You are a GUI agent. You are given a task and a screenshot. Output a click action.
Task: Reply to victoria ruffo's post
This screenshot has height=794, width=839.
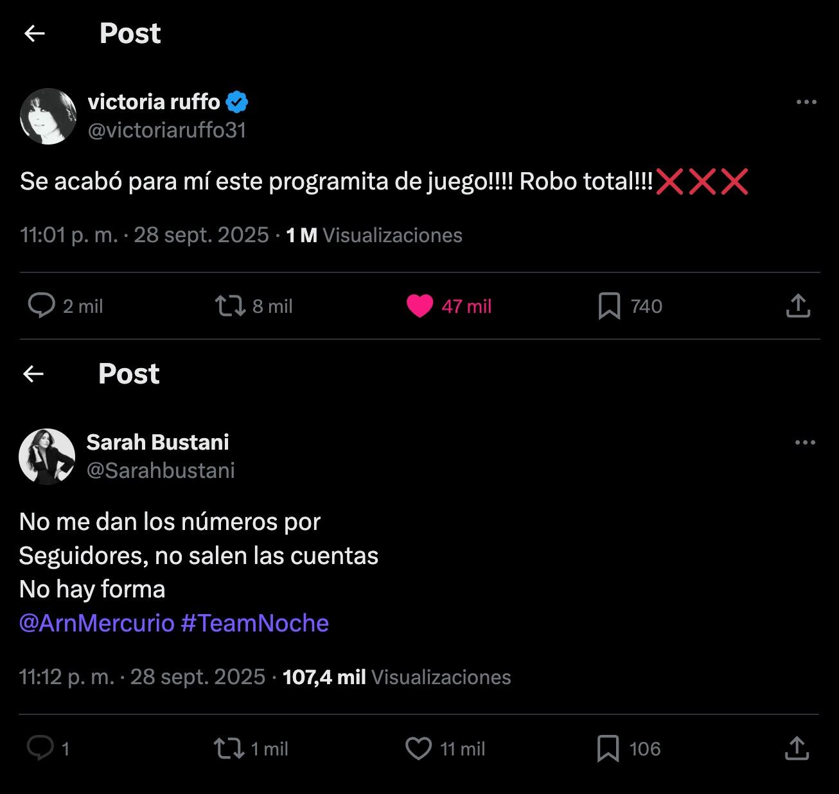point(42,306)
